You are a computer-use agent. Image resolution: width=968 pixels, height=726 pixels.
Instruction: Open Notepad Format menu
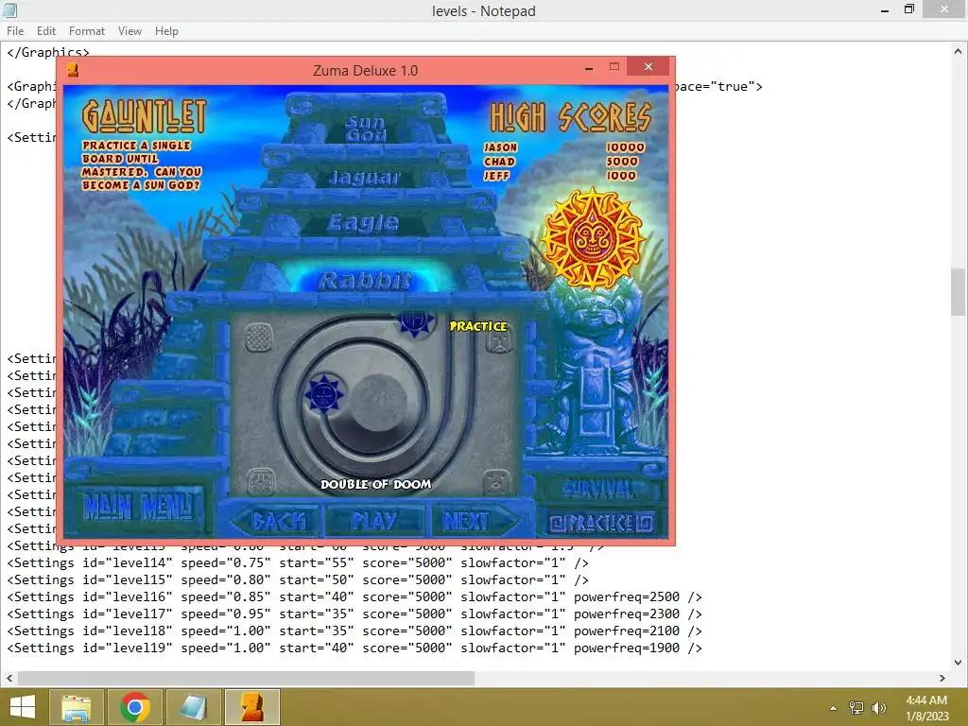[86, 31]
